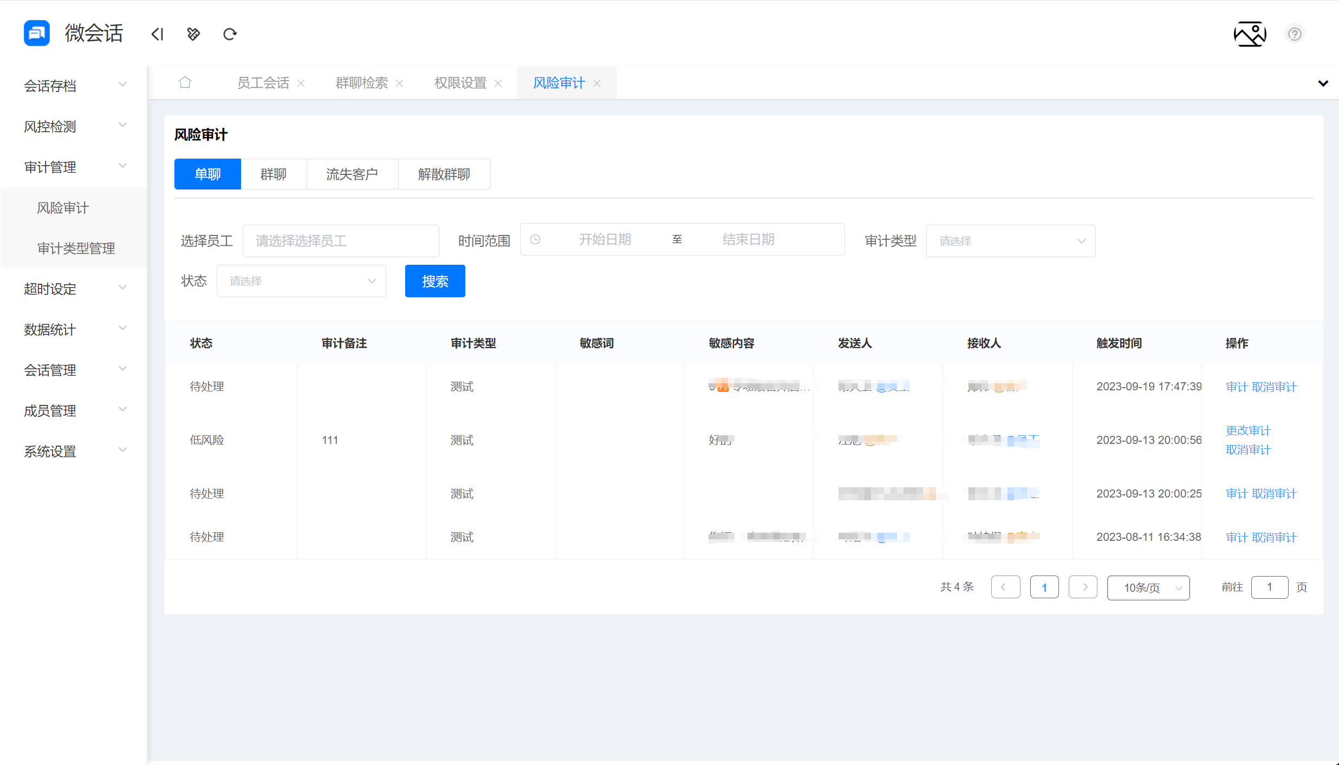Screen dimensions: 1339x765
Task: Click the clean/brush icon in the top toolbar
Action: pos(193,34)
